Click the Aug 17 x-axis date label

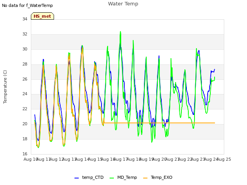(x=121, y=159)
